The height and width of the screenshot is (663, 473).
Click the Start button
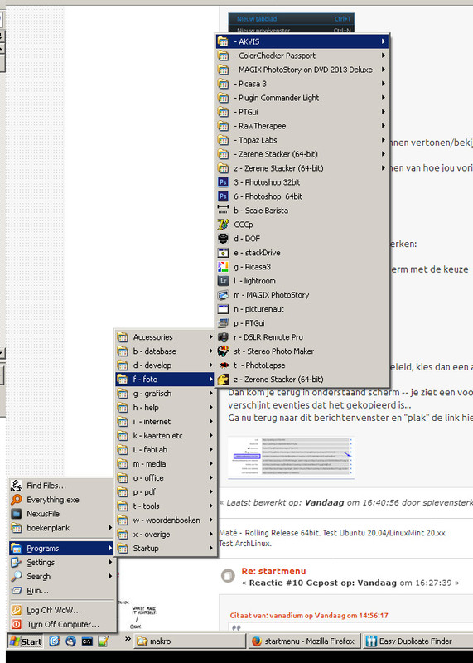tap(26, 641)
